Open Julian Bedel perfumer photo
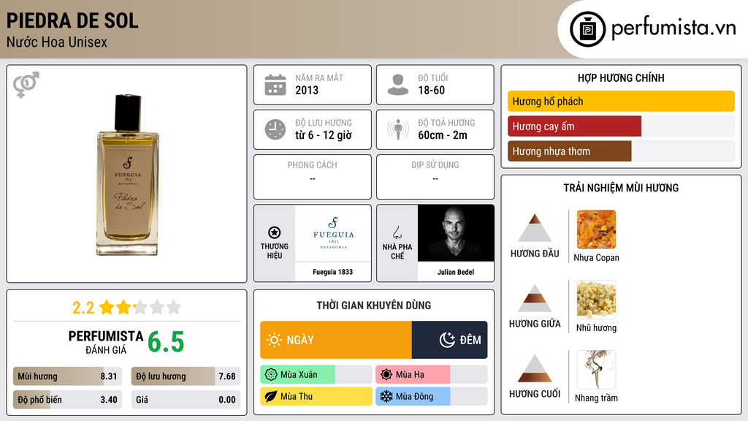Image resolution: width=748 pixels, height=421 pixels. coord(456,233)
